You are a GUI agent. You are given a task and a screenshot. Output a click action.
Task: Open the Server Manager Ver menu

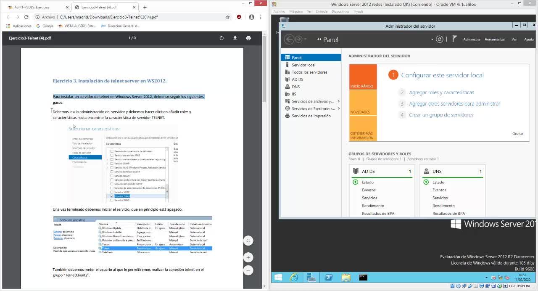514,40
